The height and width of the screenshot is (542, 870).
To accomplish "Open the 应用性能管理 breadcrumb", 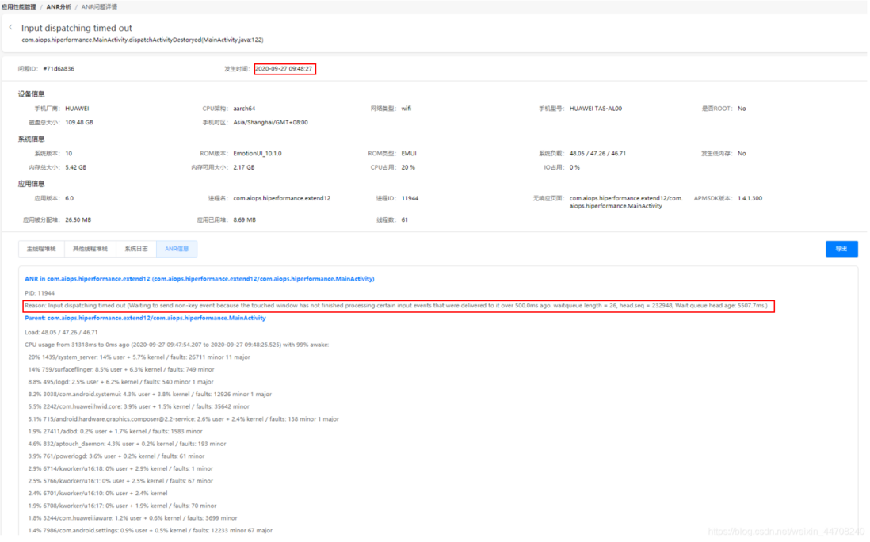I will tap(18, 6).
